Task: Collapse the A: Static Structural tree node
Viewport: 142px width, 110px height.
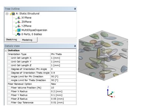Action: pyautogui.click(x=7, y=14)
